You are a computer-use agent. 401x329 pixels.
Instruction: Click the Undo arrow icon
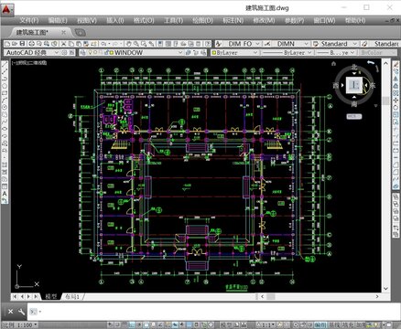(103, 44)
